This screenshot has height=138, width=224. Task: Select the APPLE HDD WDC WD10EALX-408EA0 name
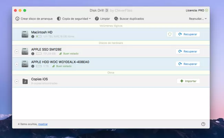pos(60,62)
